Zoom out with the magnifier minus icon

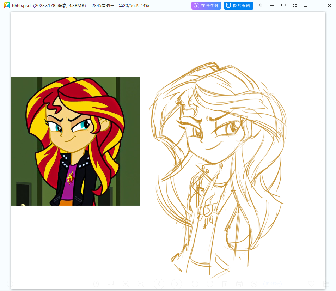[x=141, y=284]
